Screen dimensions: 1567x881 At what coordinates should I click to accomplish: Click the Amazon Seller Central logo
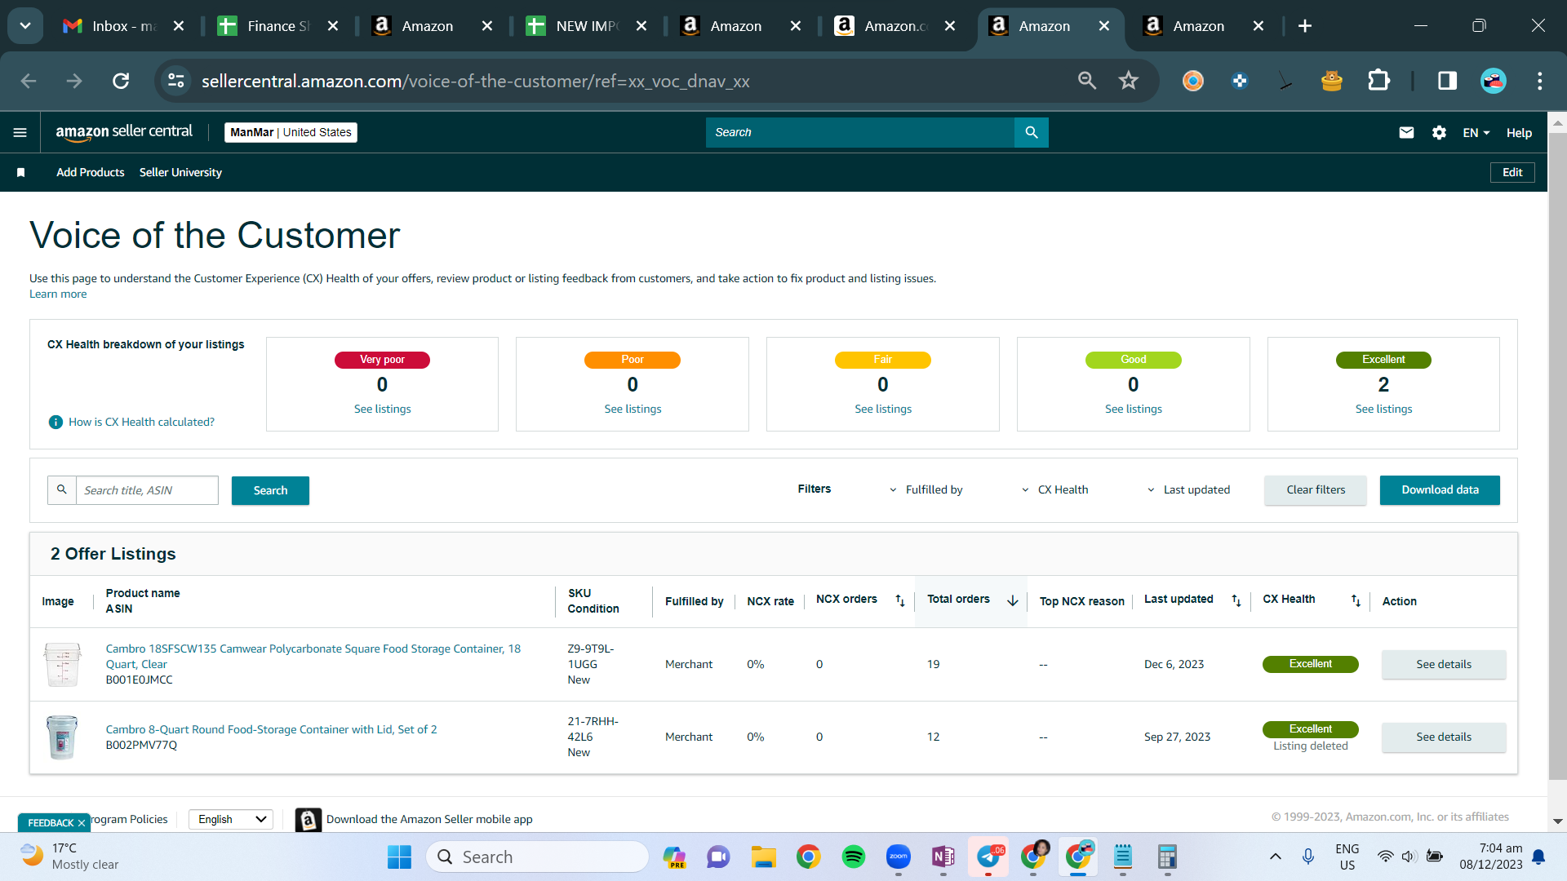click(124, 132)
